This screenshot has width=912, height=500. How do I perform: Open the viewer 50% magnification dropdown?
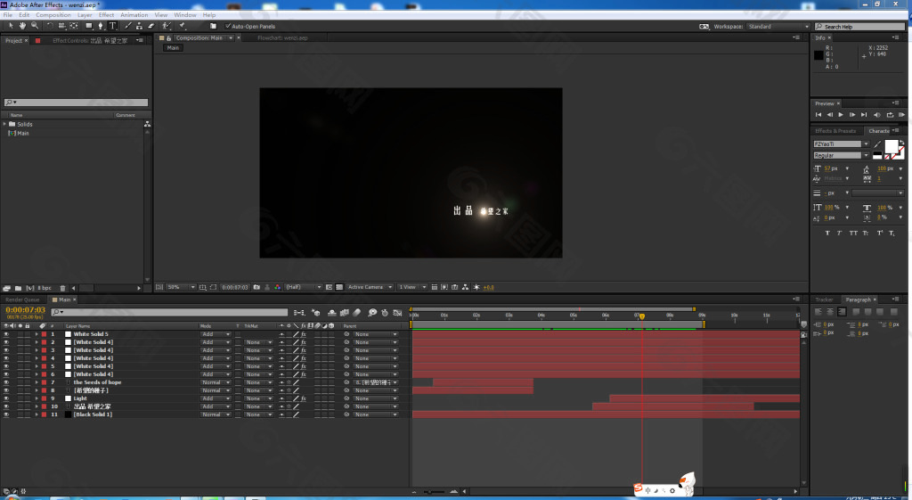click(x=181, y=287)
